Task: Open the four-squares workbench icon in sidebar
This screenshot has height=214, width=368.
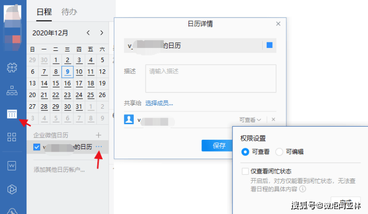Action: pyautogui.click(x=11, y=137)
